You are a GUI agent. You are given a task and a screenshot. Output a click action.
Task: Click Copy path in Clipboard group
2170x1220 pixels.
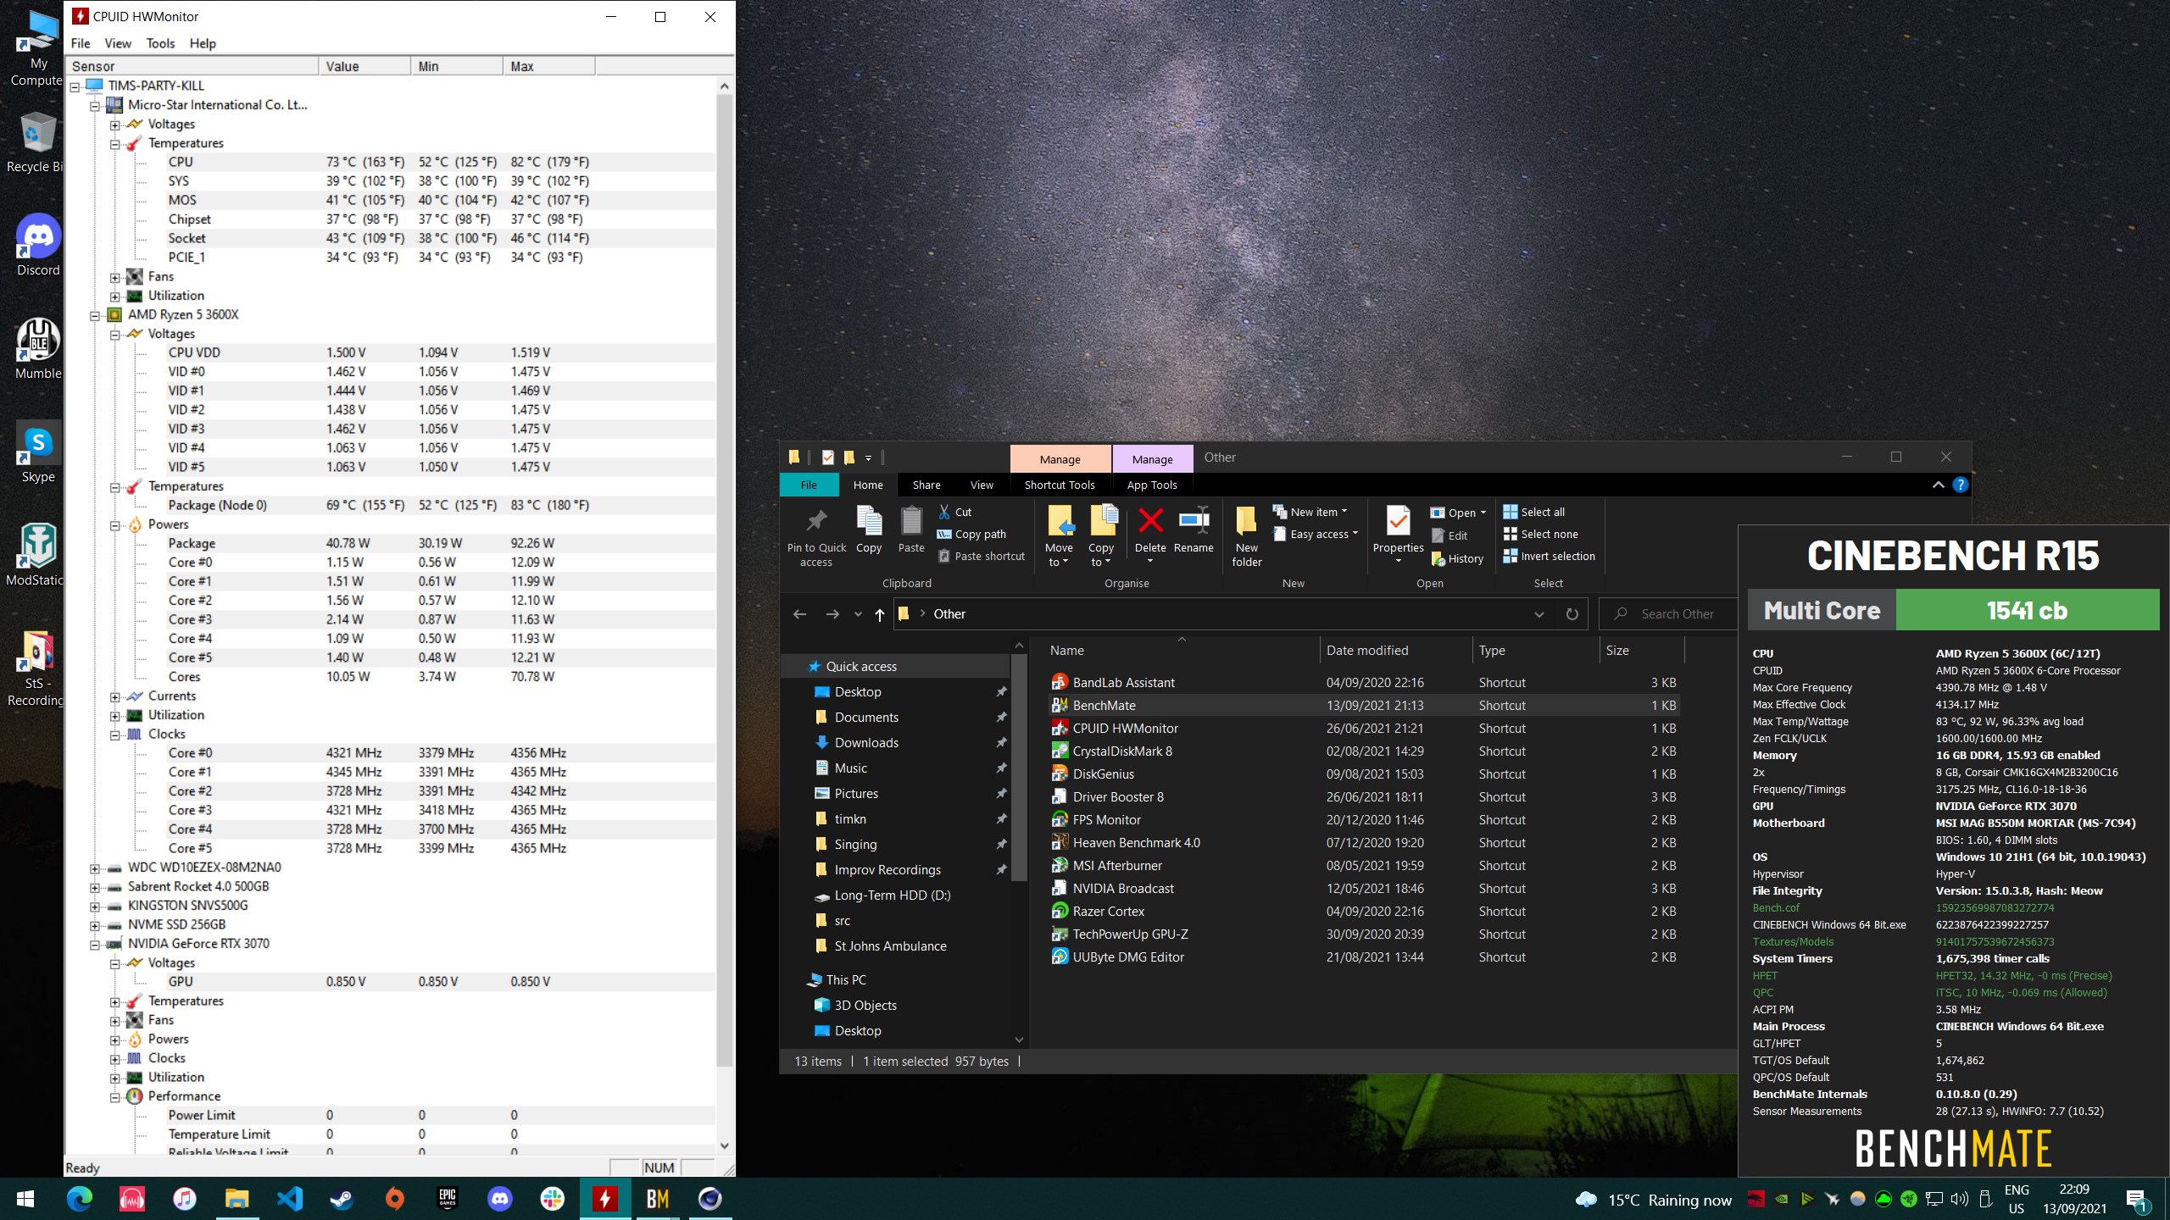pos(971,535)
